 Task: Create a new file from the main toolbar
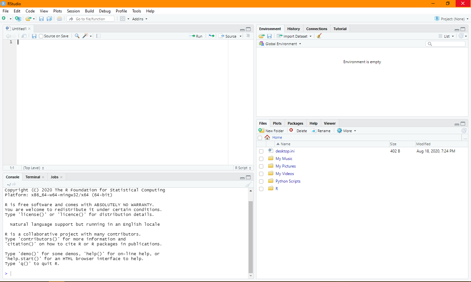tap(4, 19)
